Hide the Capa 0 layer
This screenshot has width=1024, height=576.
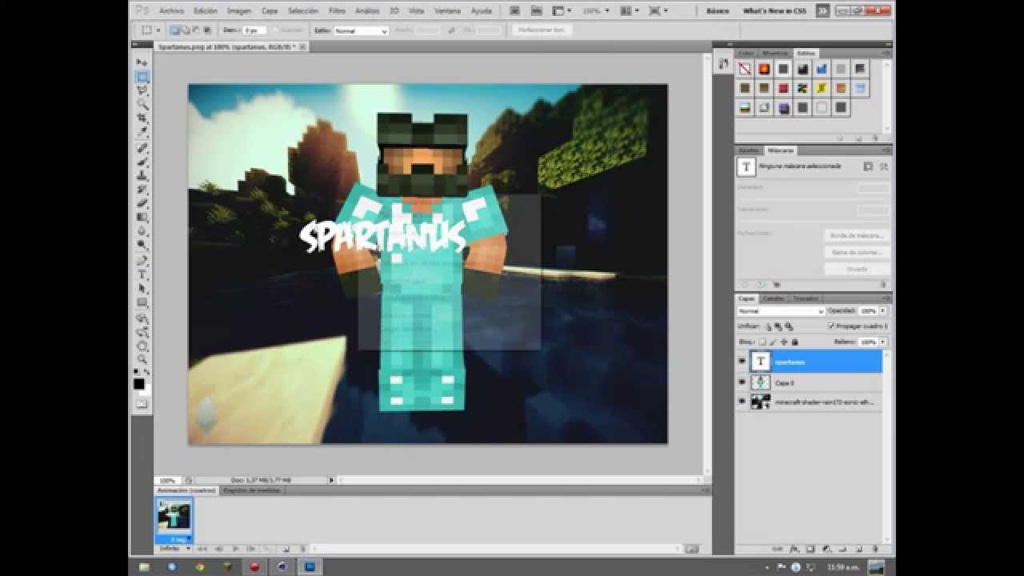742,382
